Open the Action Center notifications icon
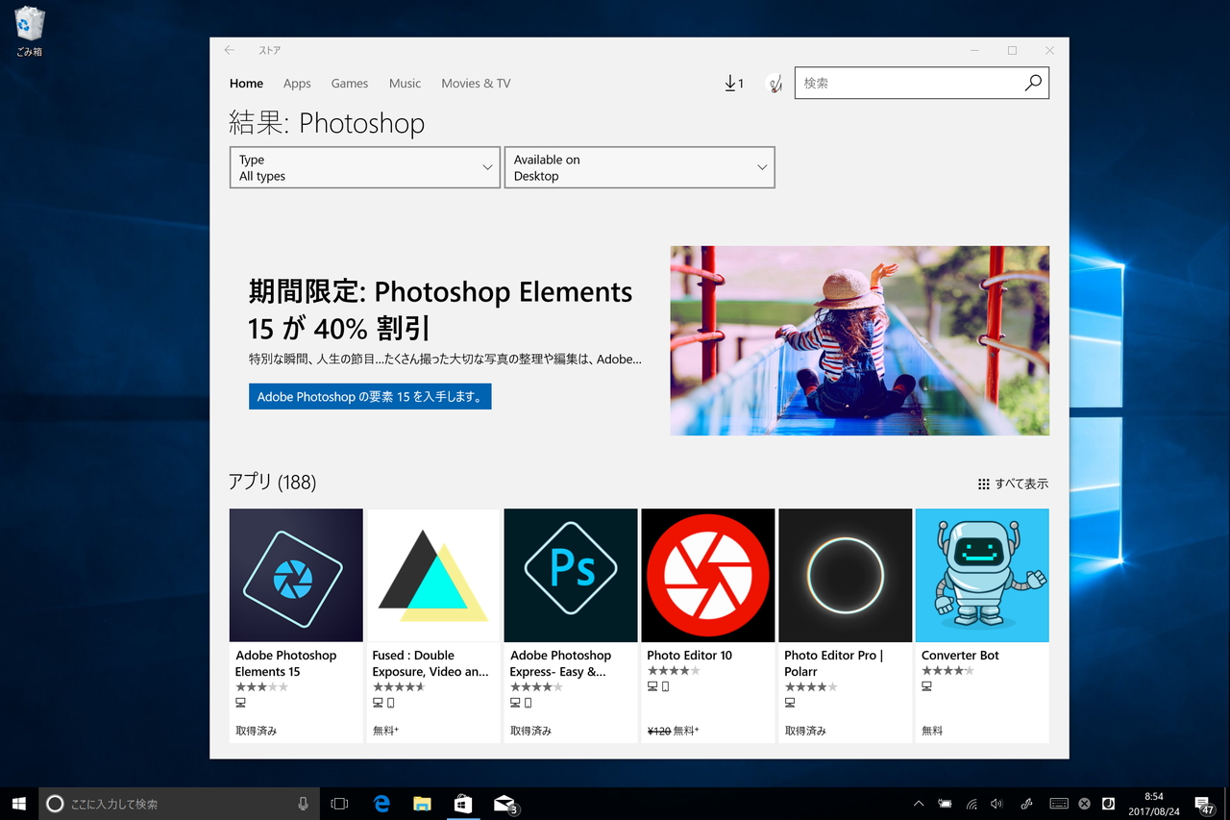This screenshot has height=820, width=1230. (x=1204, y=804)
